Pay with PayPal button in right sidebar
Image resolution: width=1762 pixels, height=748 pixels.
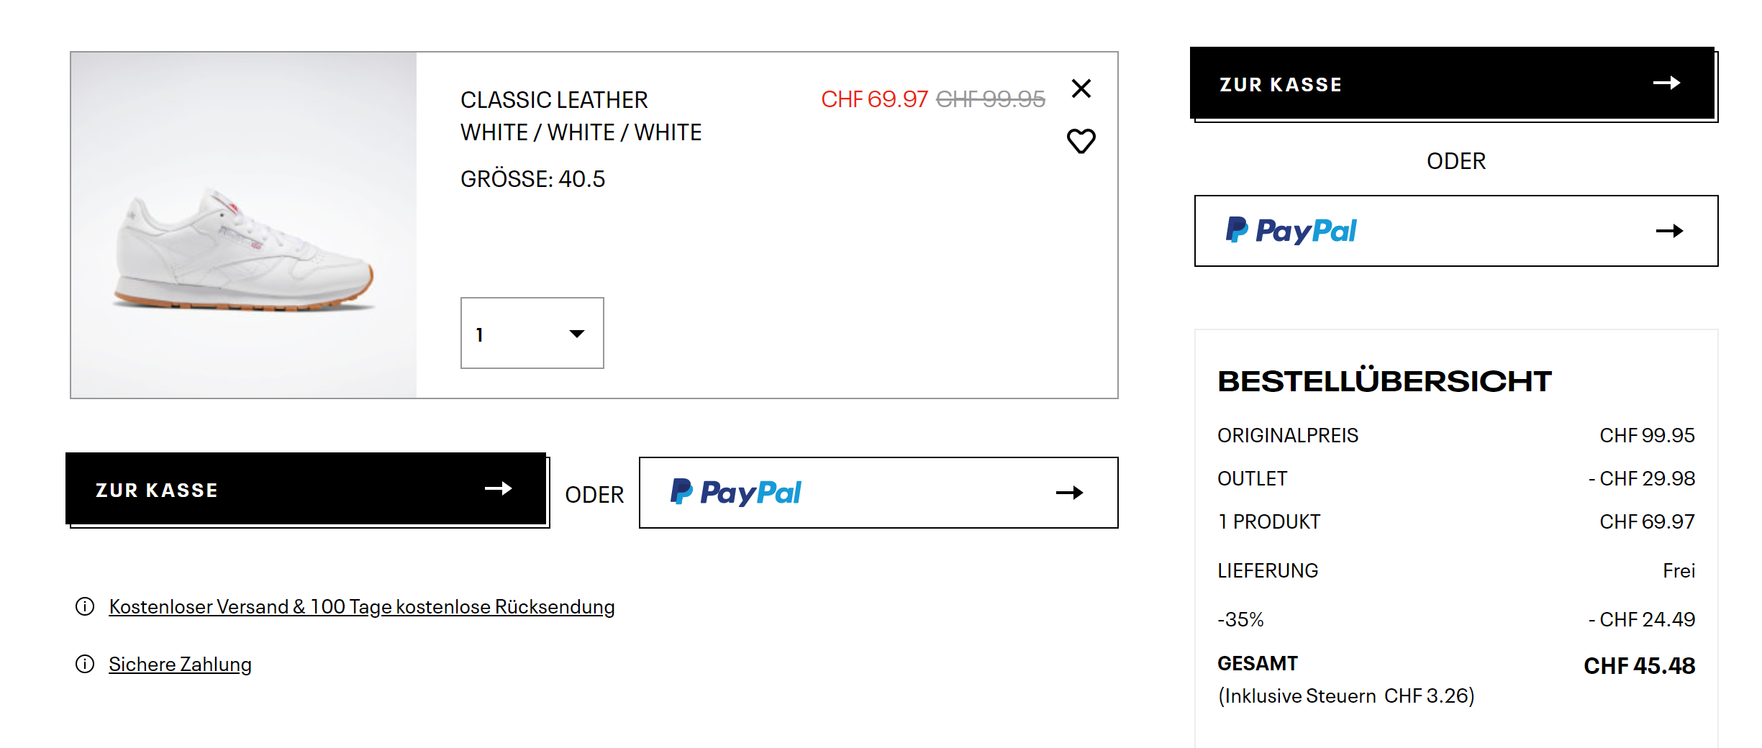click(1456, 231)
